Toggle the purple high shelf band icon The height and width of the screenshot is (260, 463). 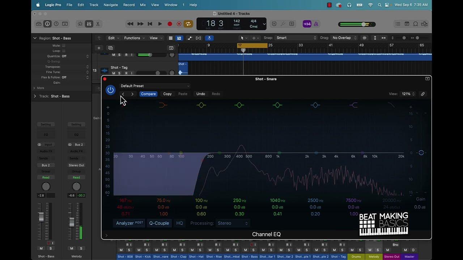click(353, 105)
